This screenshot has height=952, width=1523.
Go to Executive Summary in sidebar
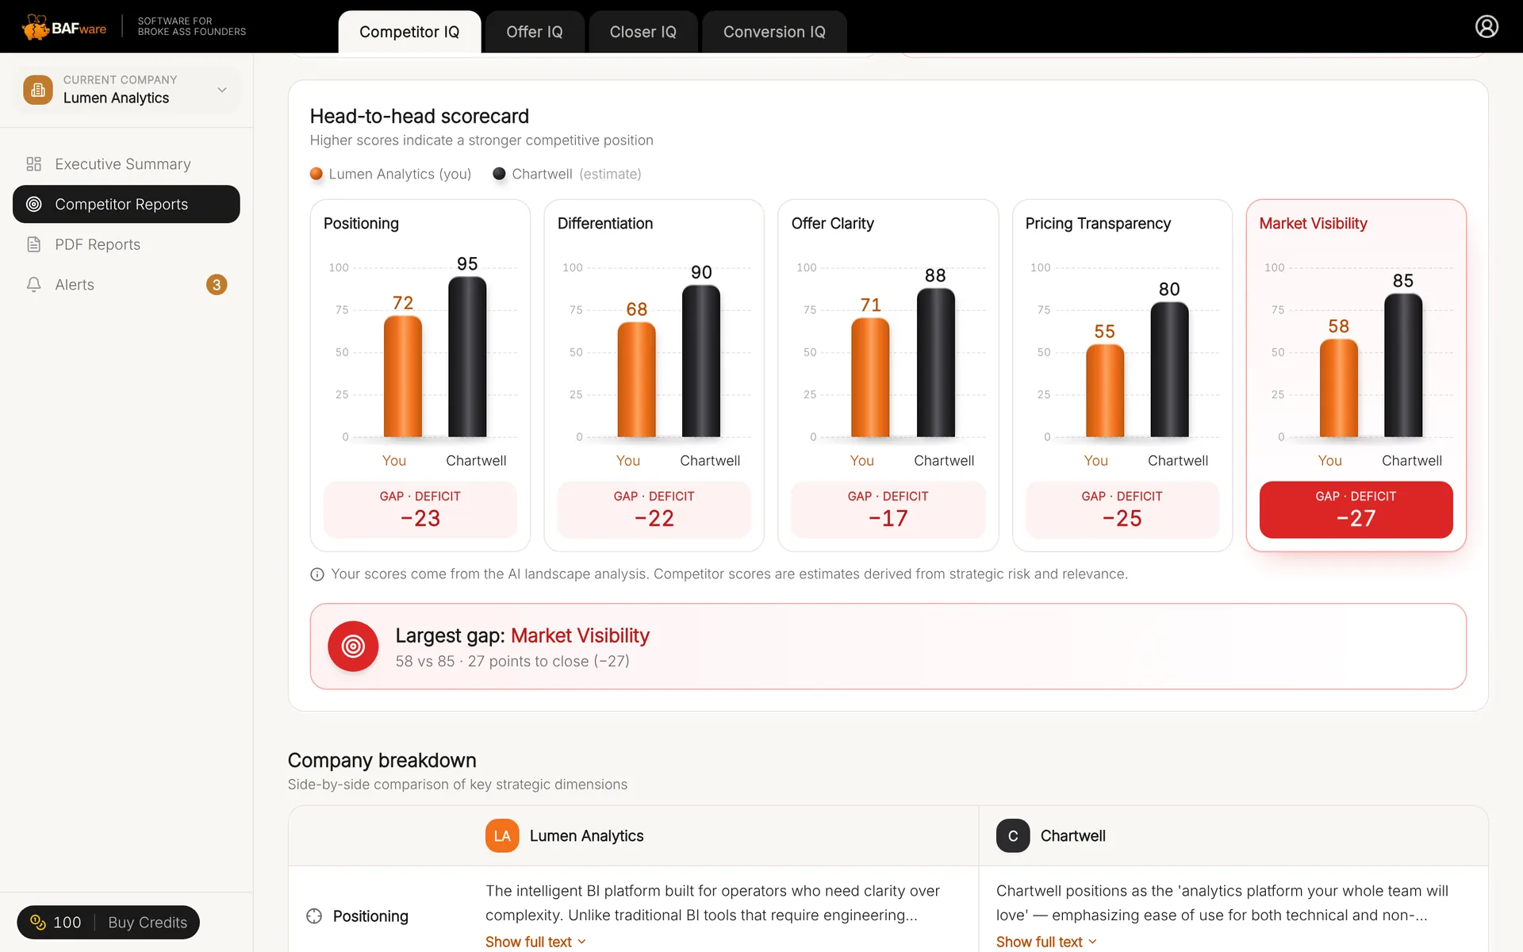tap(126, 164)
